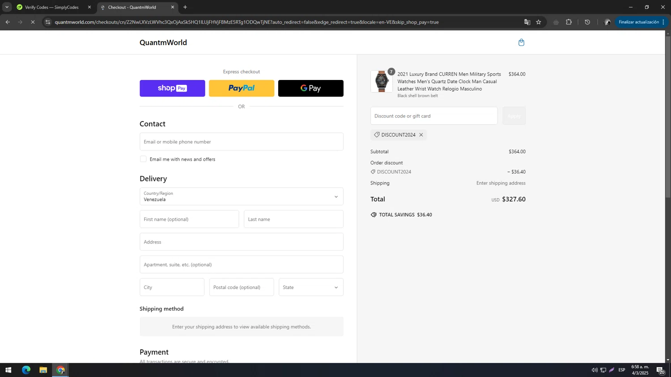Click the Apartment, suite field
671x377 pixels.
[242, 264]
